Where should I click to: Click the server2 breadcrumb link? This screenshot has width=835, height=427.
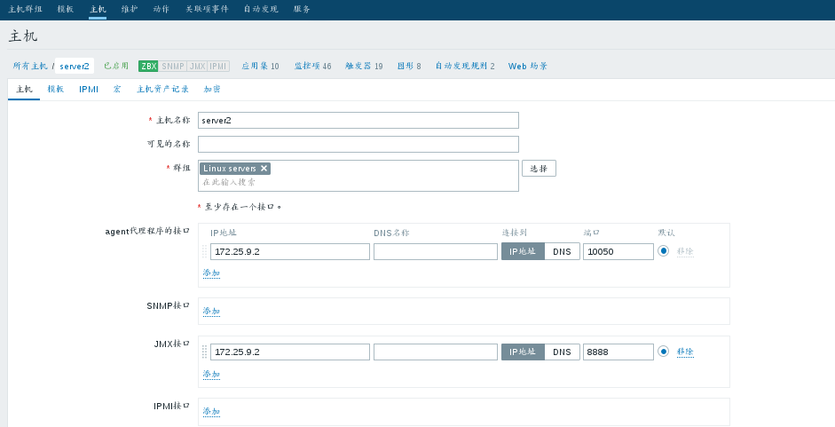click(x=74, y=66)
